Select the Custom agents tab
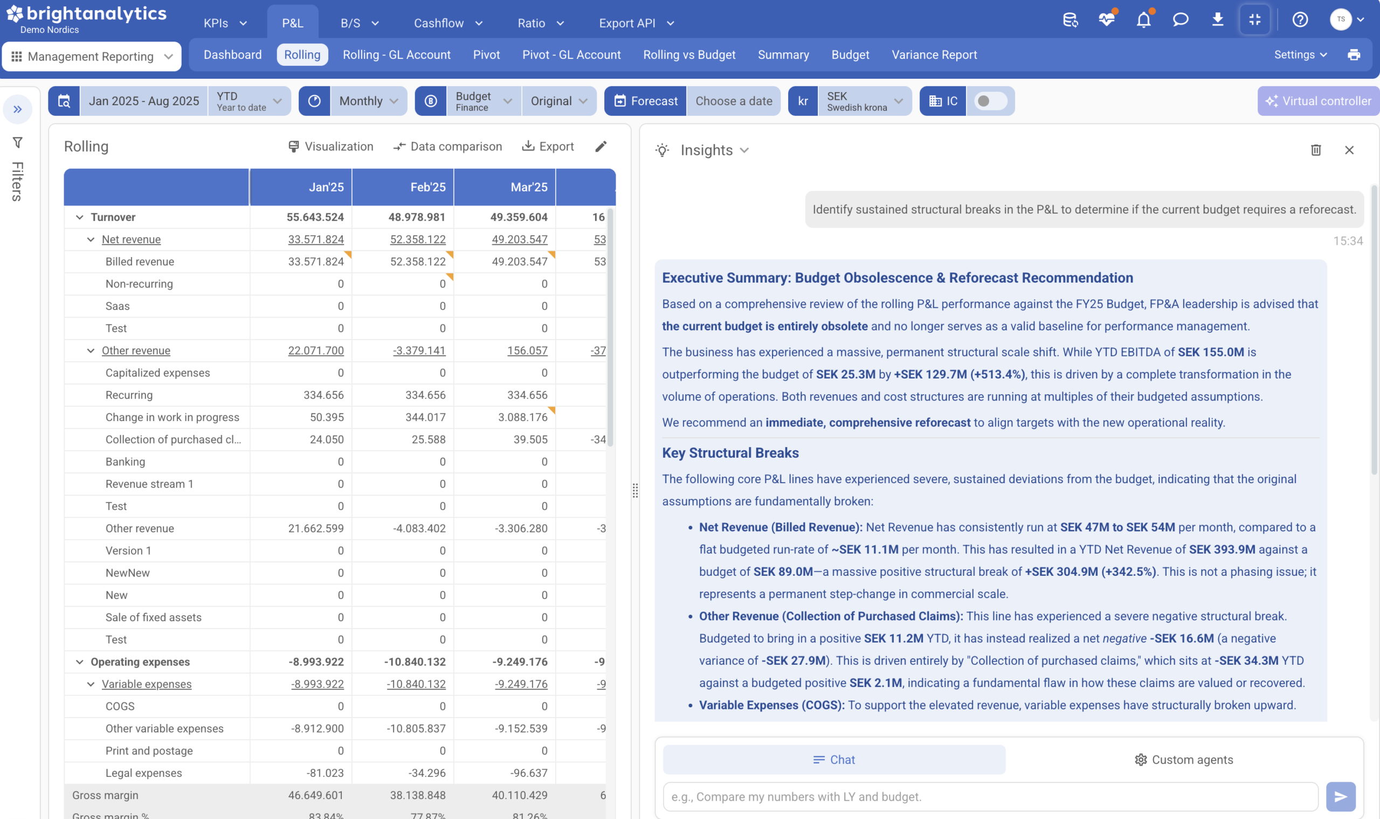Image resolution: width=1380 pixels, height=819 pixels. 1183,759
